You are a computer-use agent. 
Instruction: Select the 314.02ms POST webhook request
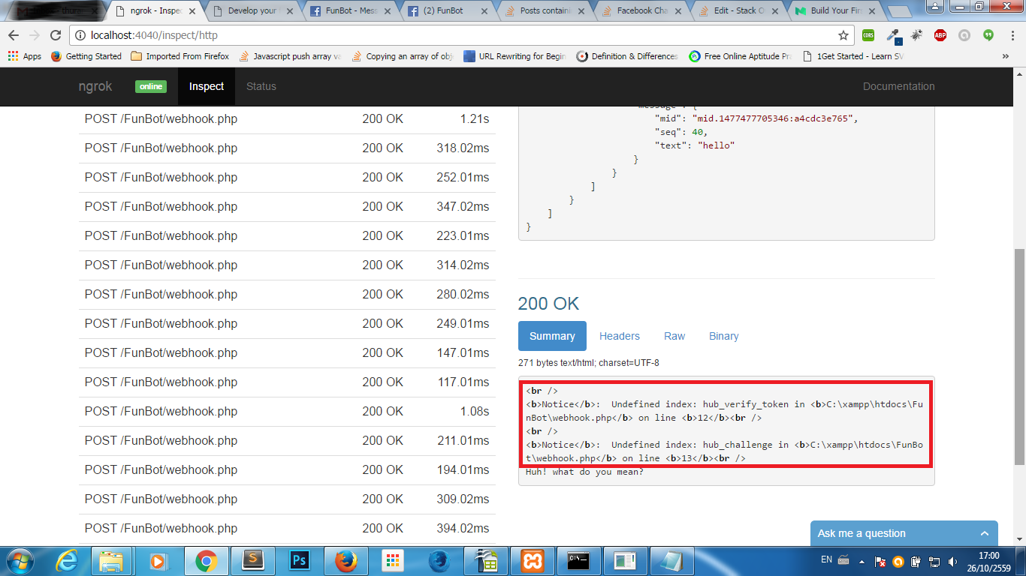[x=287, y=265]
